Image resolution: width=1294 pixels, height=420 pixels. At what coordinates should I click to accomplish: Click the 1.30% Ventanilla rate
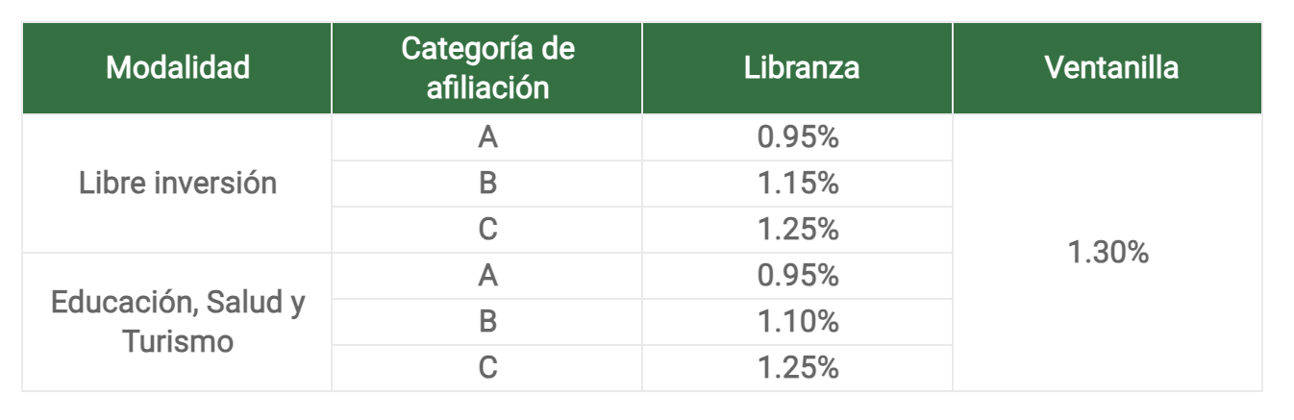(x=1107, y=253)
